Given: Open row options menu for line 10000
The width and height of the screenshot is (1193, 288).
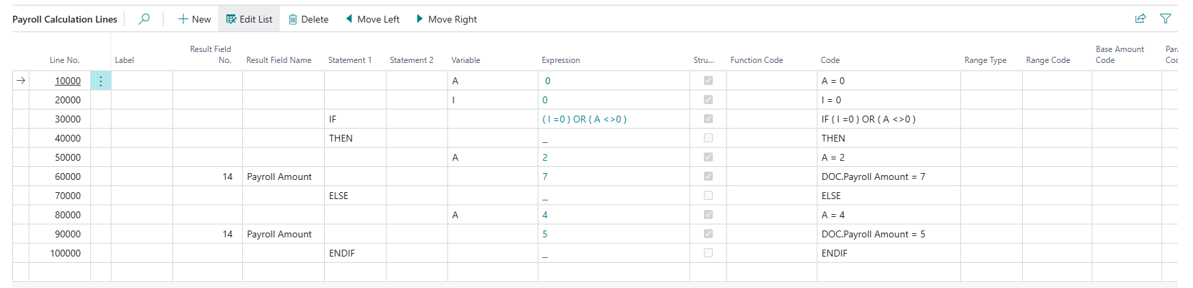Looking at the screenshot, I should click(x=101, y=81).
